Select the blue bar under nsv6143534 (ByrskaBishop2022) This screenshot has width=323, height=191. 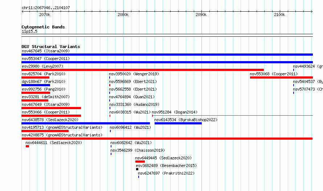[178, 123]
